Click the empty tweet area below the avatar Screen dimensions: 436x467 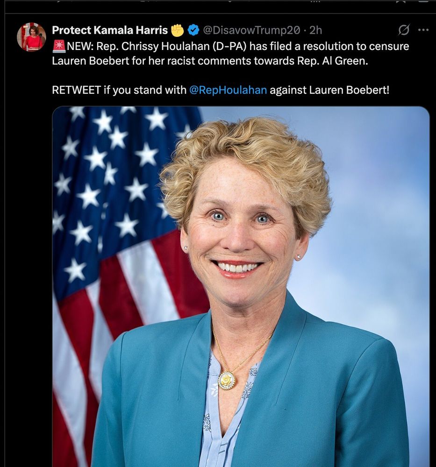click(29, 238)
